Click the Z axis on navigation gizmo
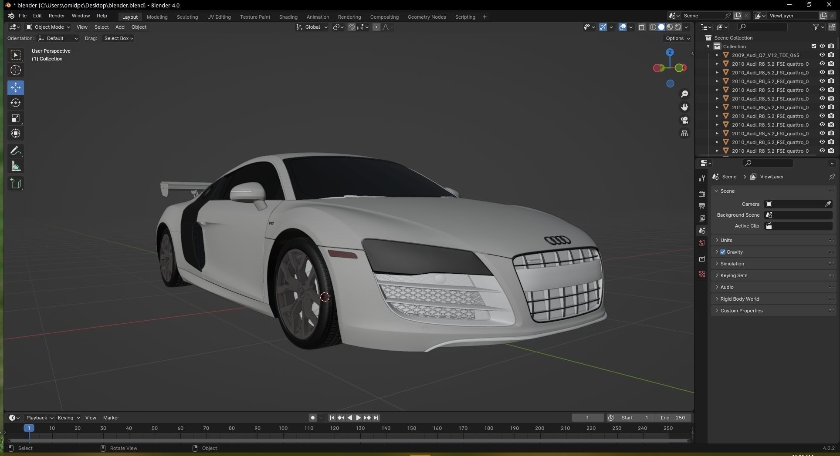The height and width of the screenshot is (456, 840). point(670,52)
